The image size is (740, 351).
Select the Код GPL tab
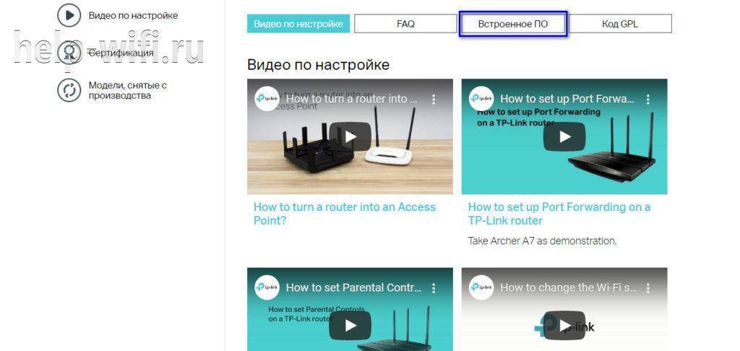tap(620, 24)
